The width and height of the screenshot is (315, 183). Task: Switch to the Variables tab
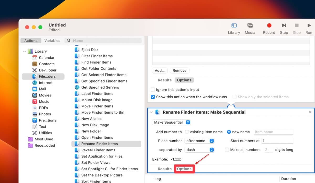(52, 41)
